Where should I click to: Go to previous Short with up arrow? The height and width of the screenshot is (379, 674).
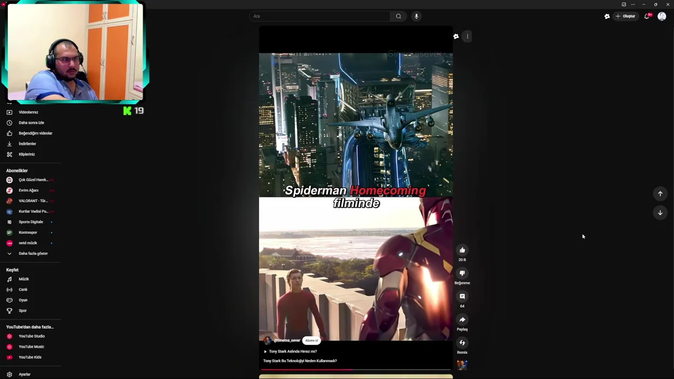point(660,194)
